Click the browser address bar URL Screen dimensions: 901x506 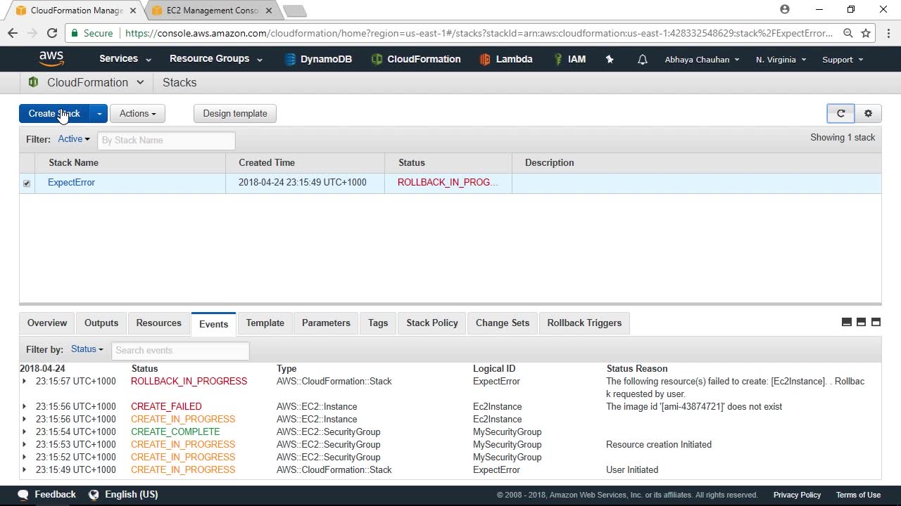tap(479, 33)
